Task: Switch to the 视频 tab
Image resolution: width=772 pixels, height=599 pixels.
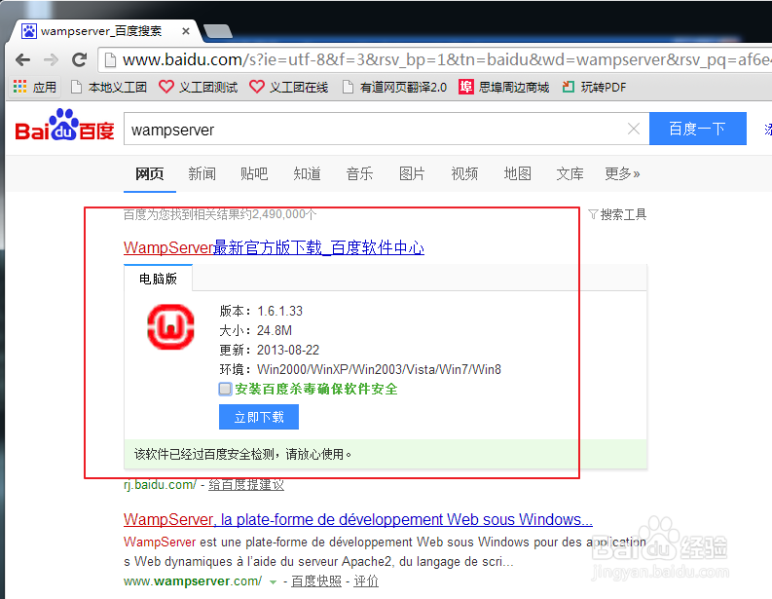Action: (464, 173)
